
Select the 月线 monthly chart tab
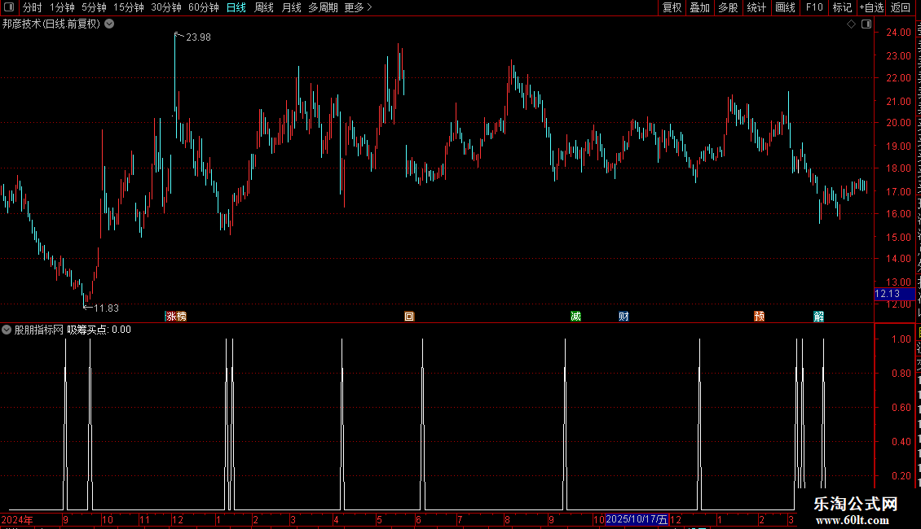[291, 7]
